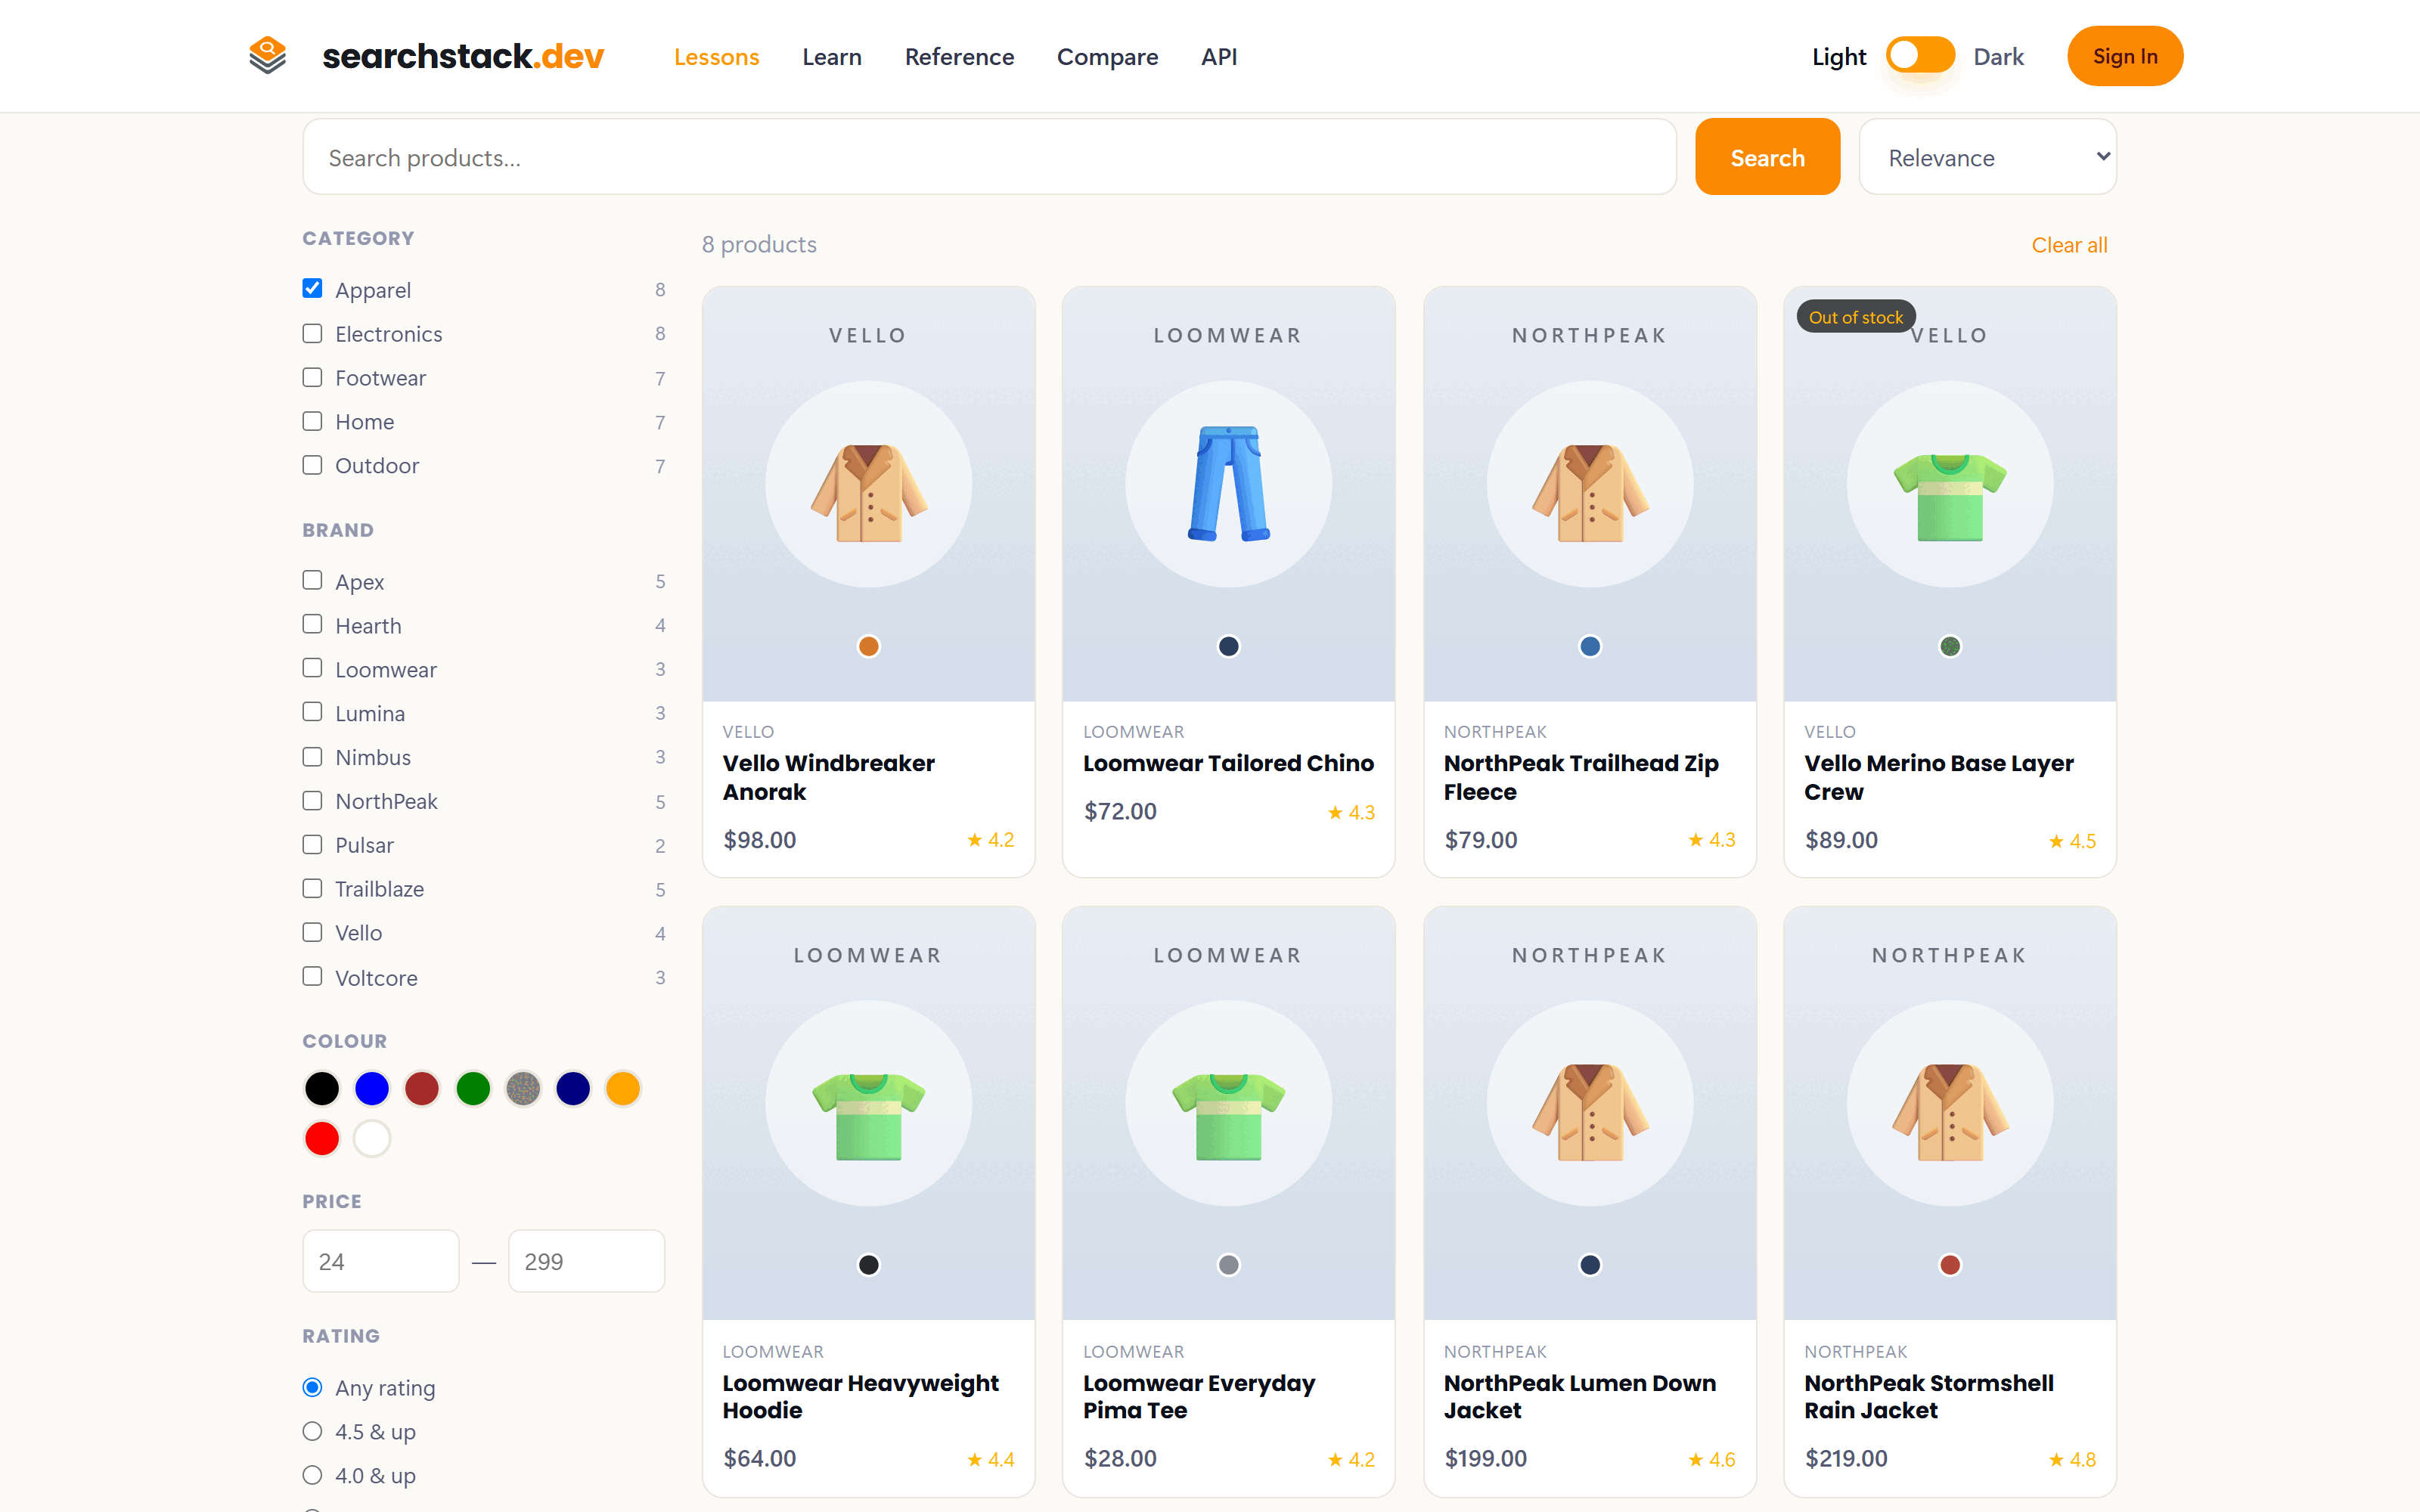Open the Reference nav item
Screen dimensions: 2420x1512
959,57
